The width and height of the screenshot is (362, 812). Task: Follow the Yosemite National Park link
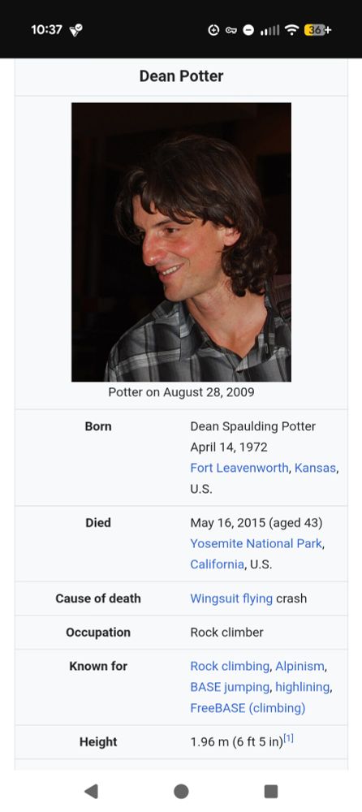[x=256, y=543]
